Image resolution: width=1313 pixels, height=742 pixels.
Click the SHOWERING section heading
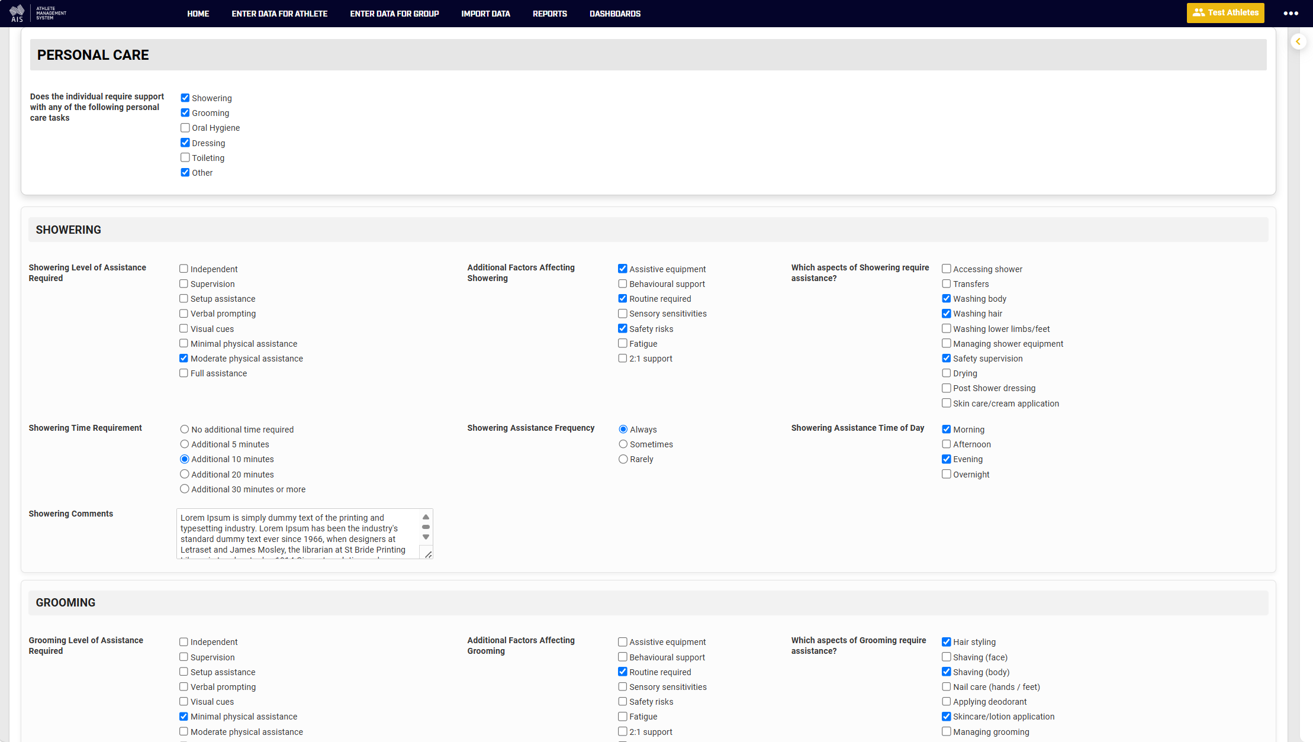[68, 230]
